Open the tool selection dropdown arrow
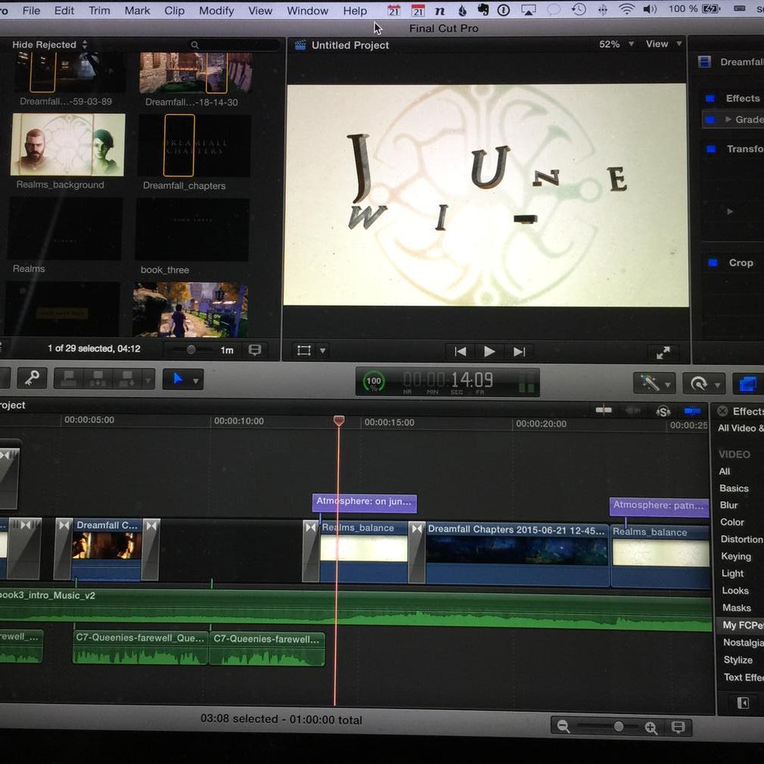Viewport: 764px width, 764px height. [195, 380]
